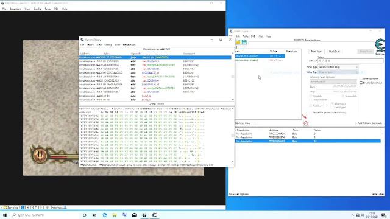Open the Edit menu in Cheat Engine

coord(238,36)
